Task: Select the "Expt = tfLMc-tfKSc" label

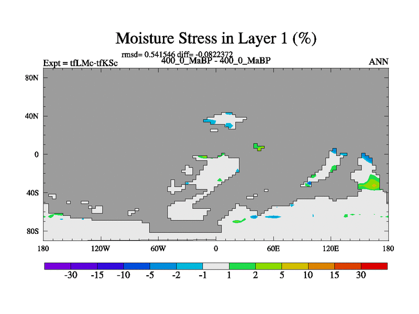Action: (x=80, y=63)
